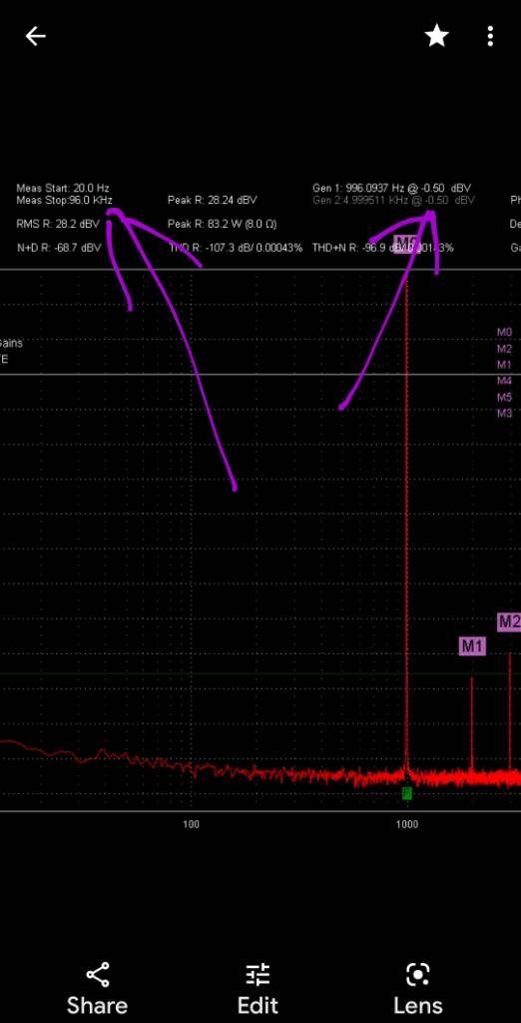Click the 'N+D R: -68.7 dBV' value
This screenshot has width=521, height=1023.
(59, 248)
